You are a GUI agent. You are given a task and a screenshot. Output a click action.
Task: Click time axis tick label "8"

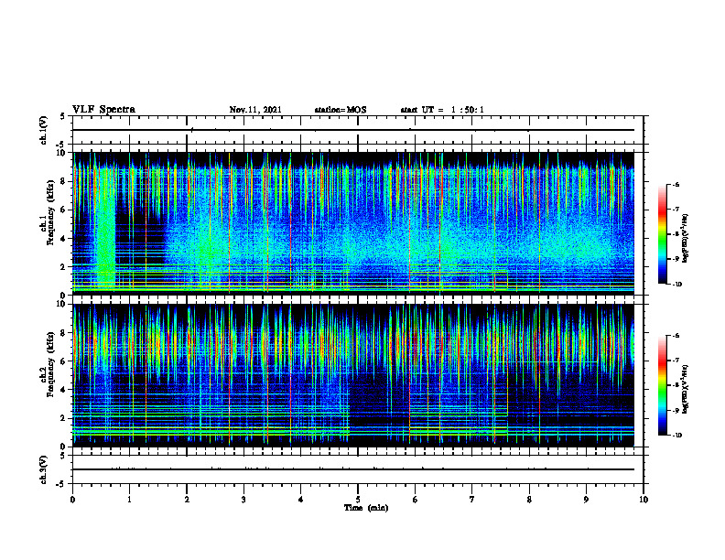pyautogui.click(x=529, y=500)
